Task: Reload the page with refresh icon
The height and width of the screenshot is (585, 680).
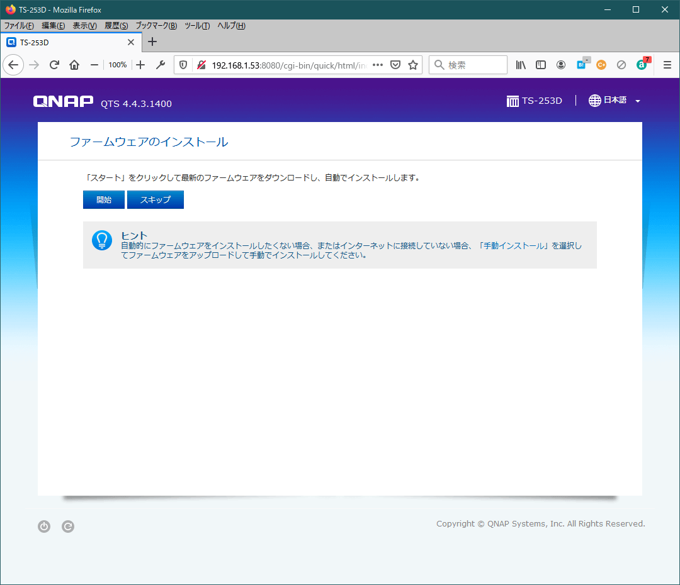Action: [54, 65]
